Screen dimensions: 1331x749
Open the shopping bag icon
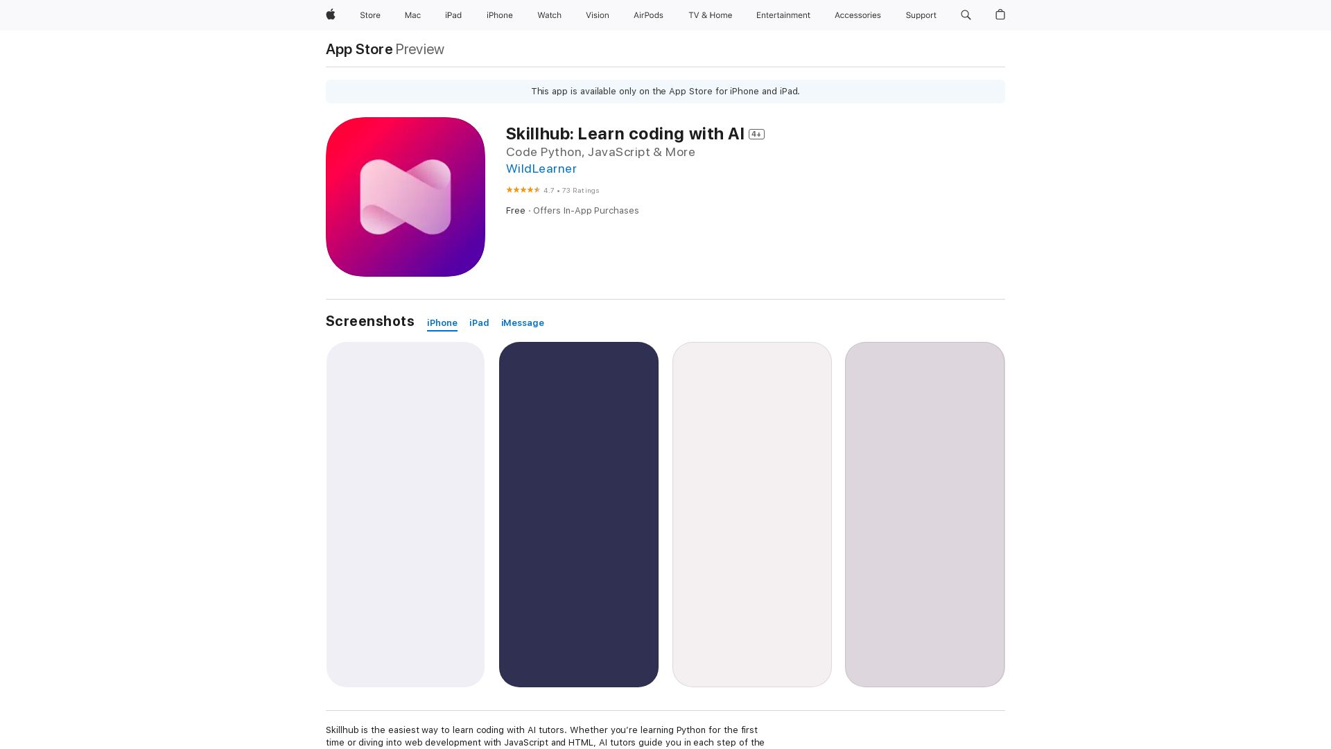click(x=1000, y=15)
